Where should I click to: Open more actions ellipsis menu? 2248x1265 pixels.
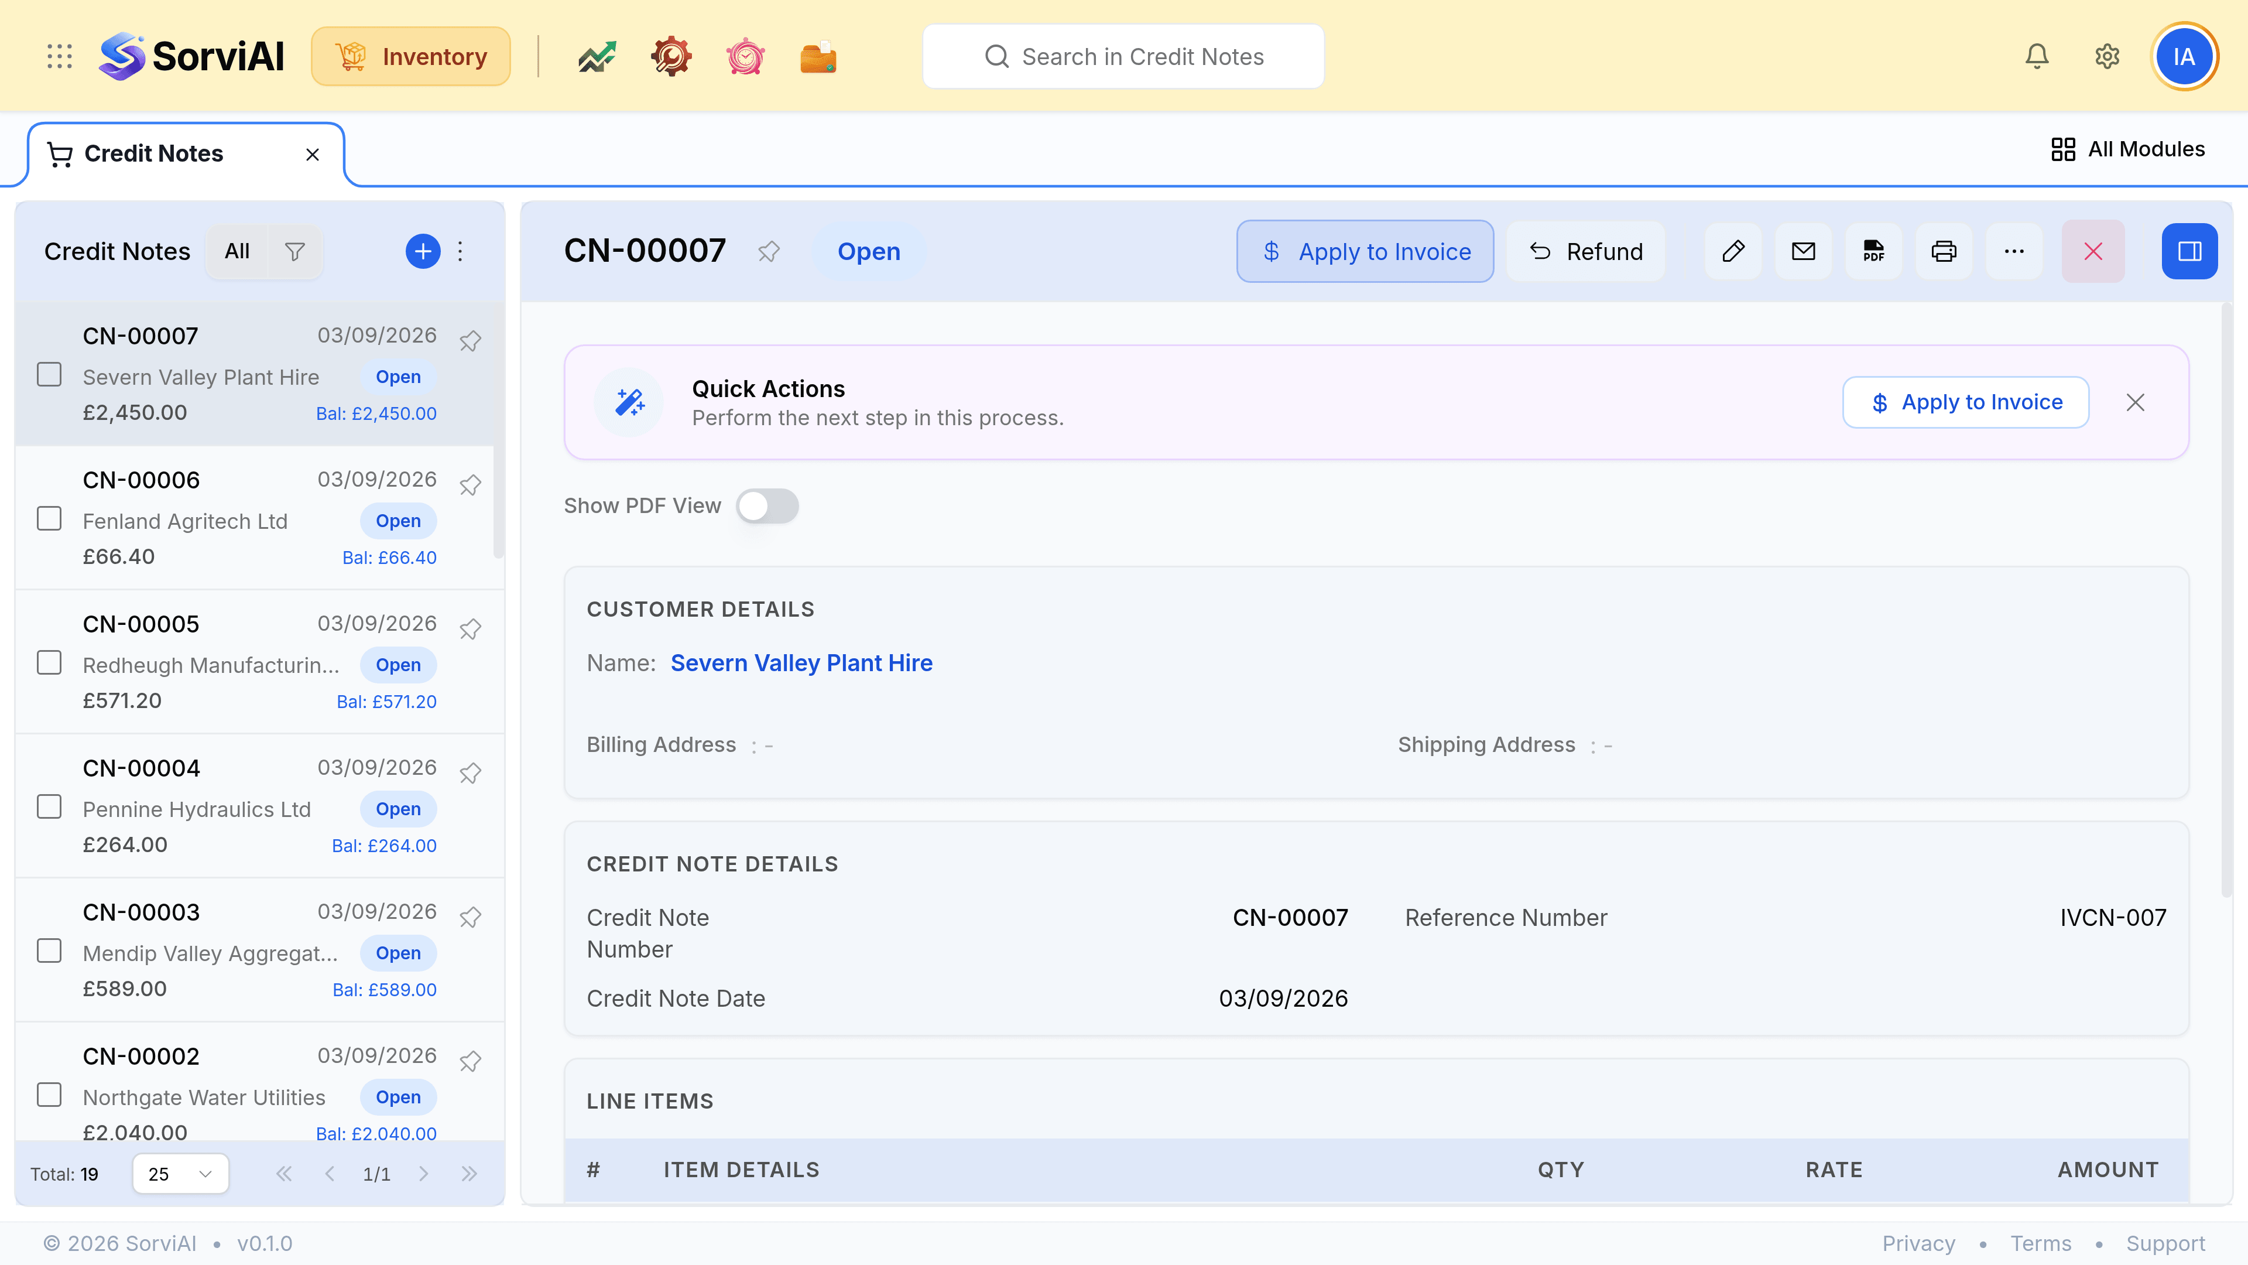click(2014, 251)
